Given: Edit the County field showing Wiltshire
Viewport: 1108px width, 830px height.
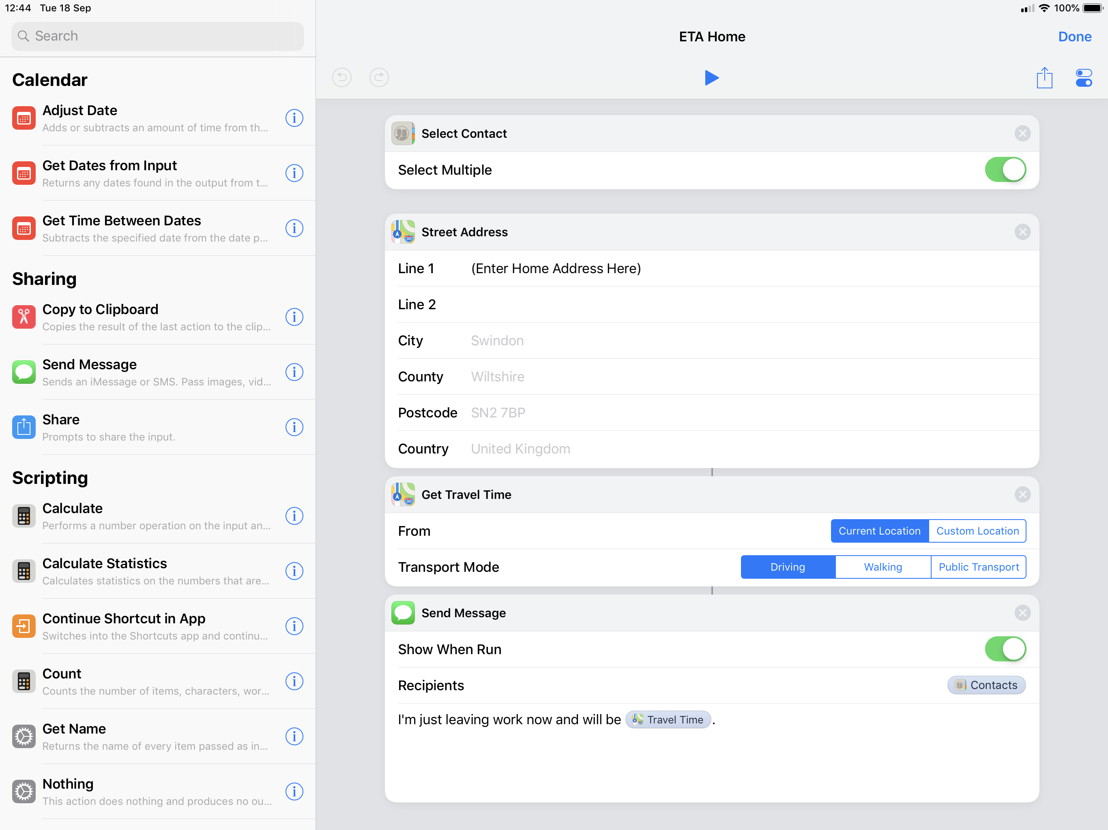Looking at the screenshot, I should (712, 377).
